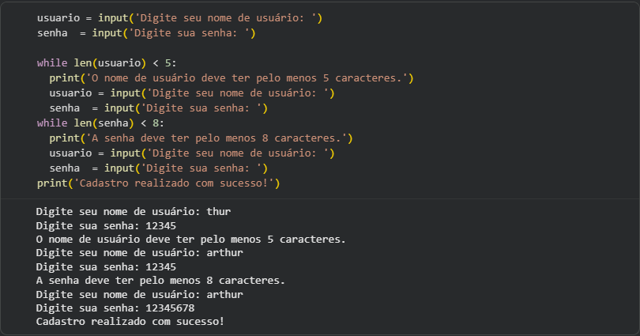The width and height of the screenshot is (640, 336).
Task: Click the final print 'Cadastro realizado' code line
Action: point(159,183)
